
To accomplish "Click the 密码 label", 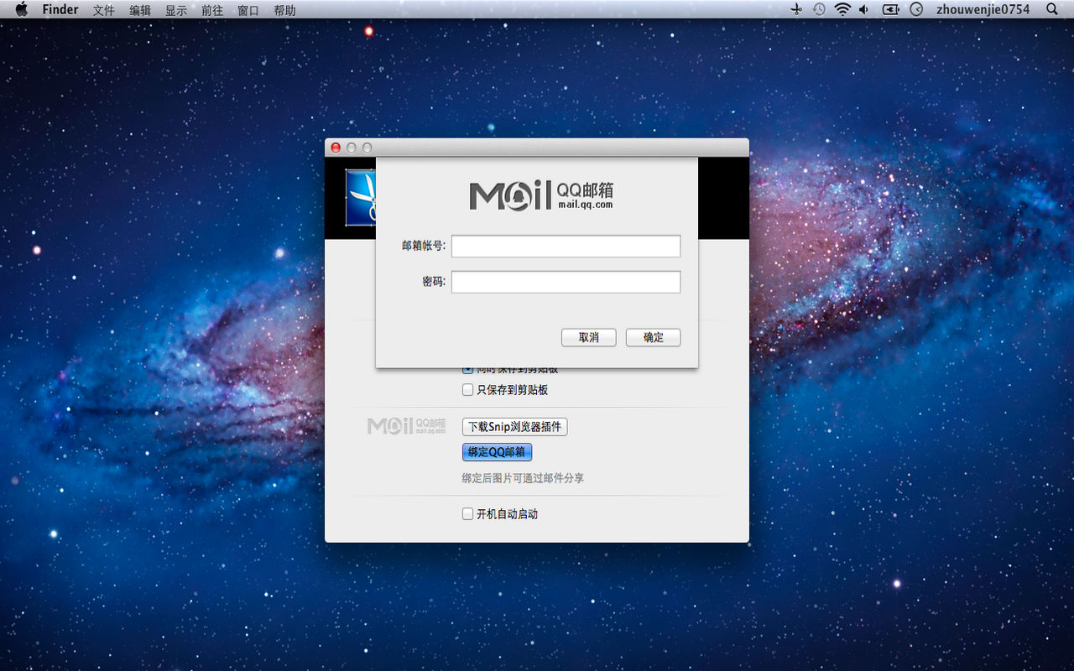I will click(434, 282).
